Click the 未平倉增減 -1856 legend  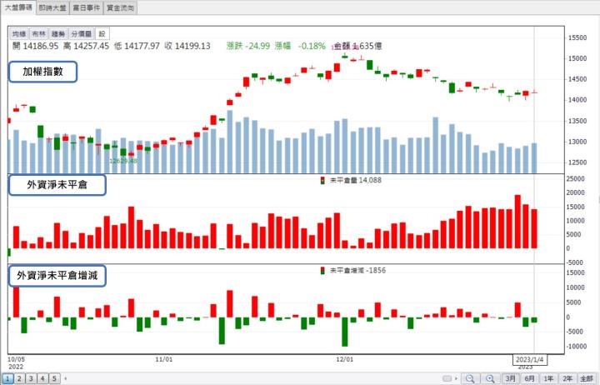352,271
